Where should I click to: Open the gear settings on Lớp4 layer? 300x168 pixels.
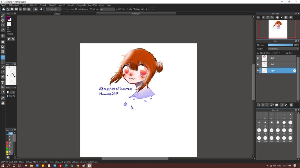[294, 71]
